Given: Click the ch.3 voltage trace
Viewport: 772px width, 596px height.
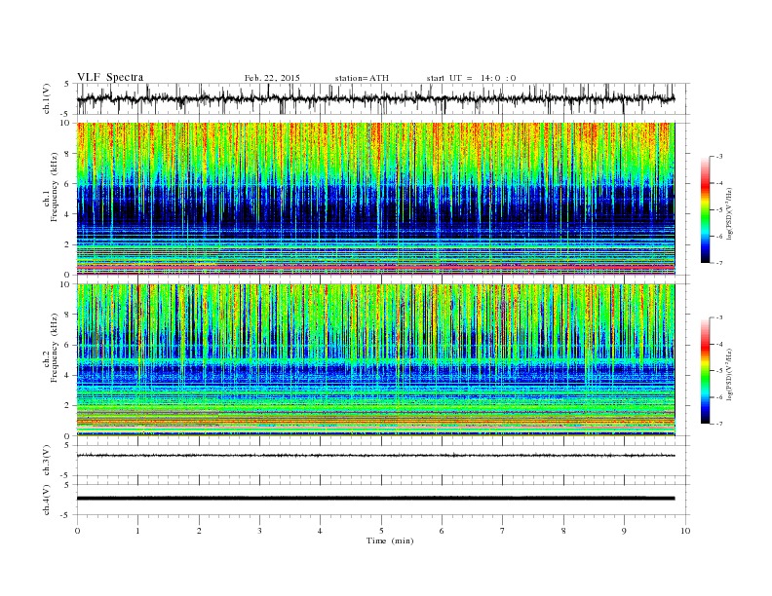Looking at the screenshot, I should (x=375, y=456).
